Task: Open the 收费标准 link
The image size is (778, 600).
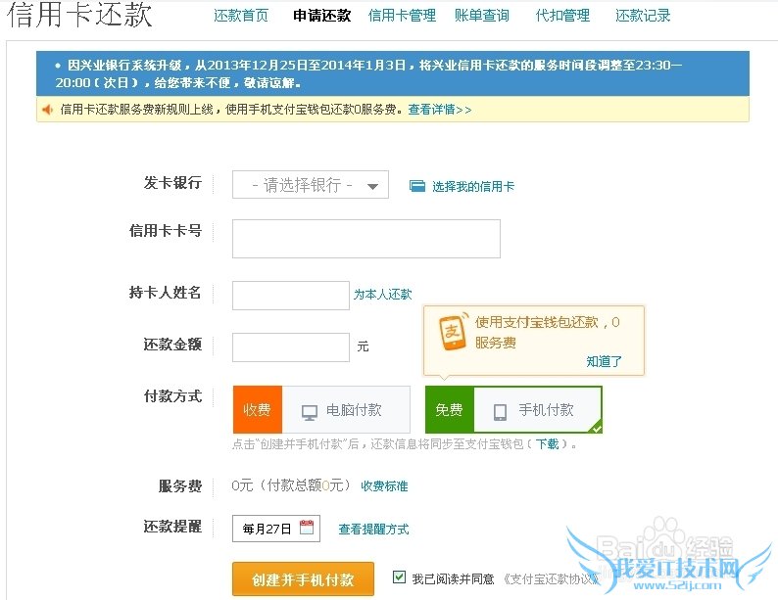Action: [384, 486]
